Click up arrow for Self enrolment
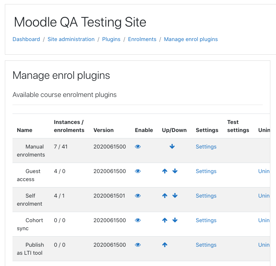Screen dimensions: 276x266 coord(165,196)
